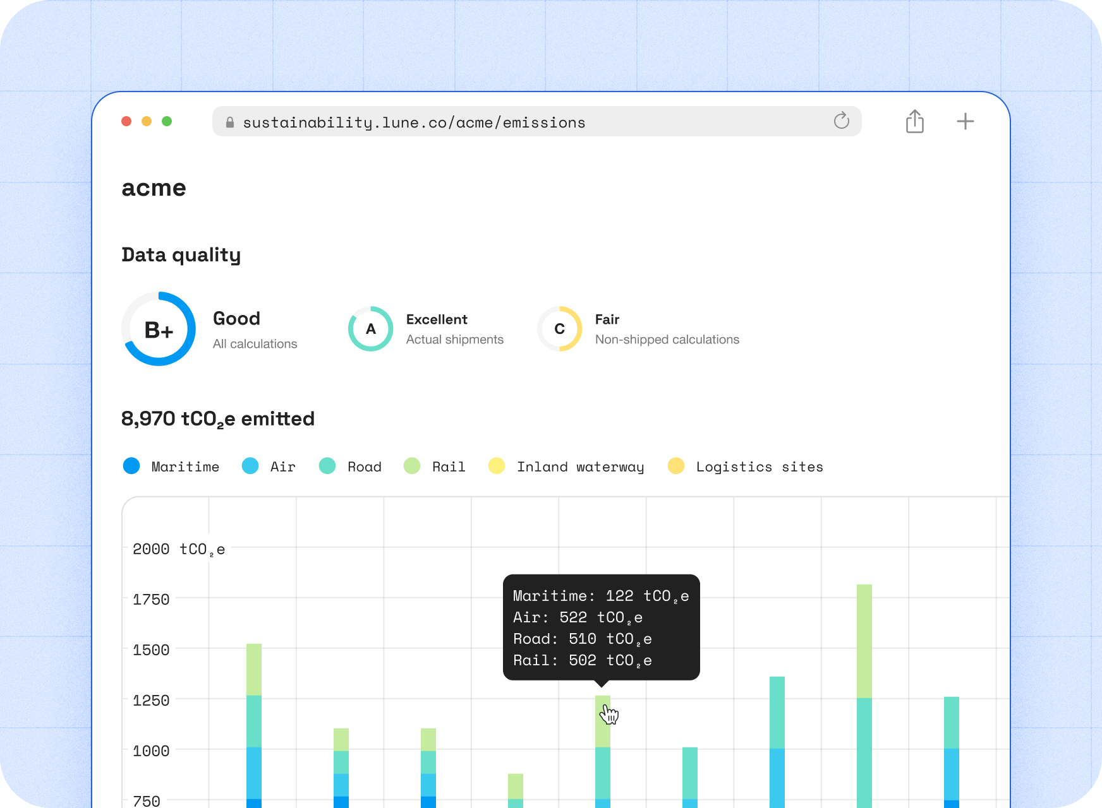
Task: Click the Good rating label
Action: tap(236, 318)
